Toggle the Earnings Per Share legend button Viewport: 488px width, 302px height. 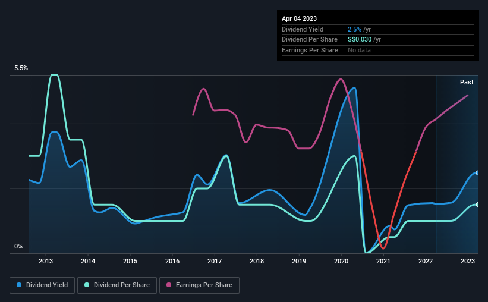pyautogui.click(x=199, y=285)
